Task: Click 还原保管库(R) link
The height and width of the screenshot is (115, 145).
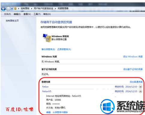Action: pyautogui.click(x=64, y=49)
